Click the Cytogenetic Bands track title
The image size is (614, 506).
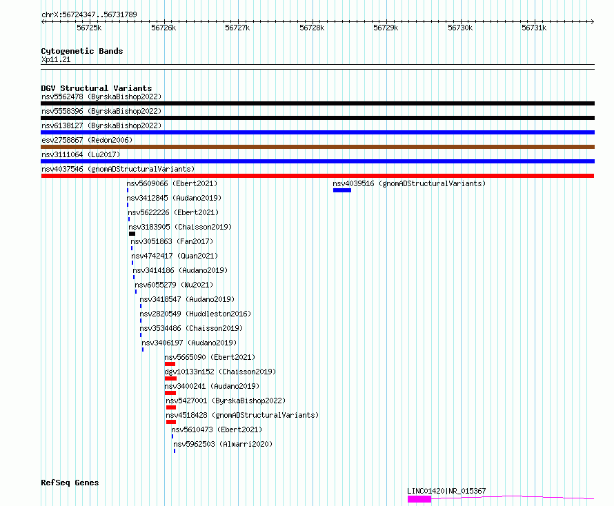click(82, 51)
